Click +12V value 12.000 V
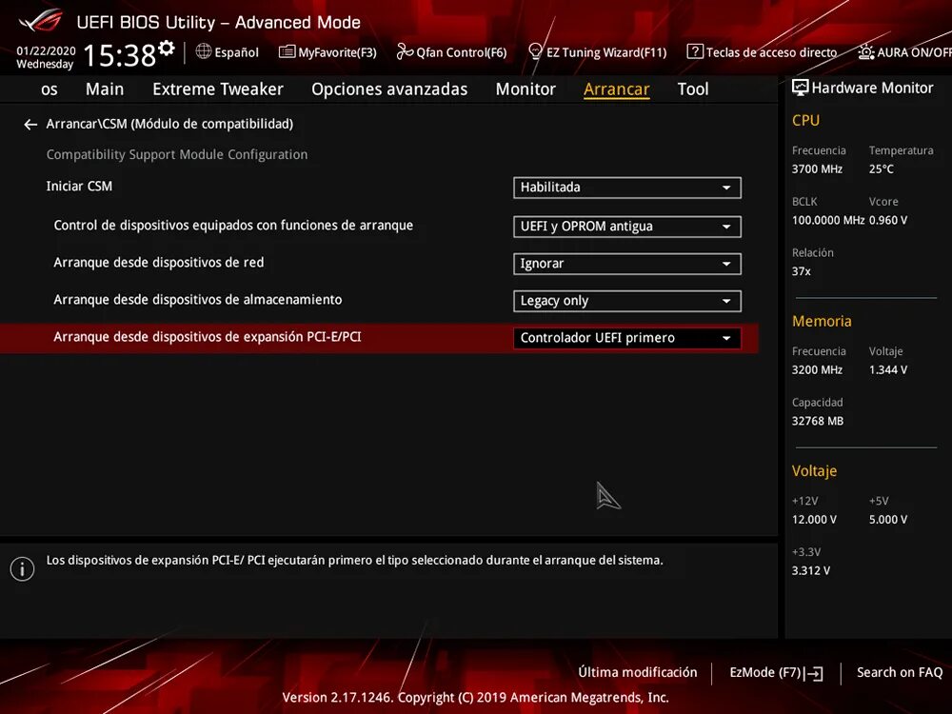The height and width of the screenshot is (714, 952). click(814, 520)
